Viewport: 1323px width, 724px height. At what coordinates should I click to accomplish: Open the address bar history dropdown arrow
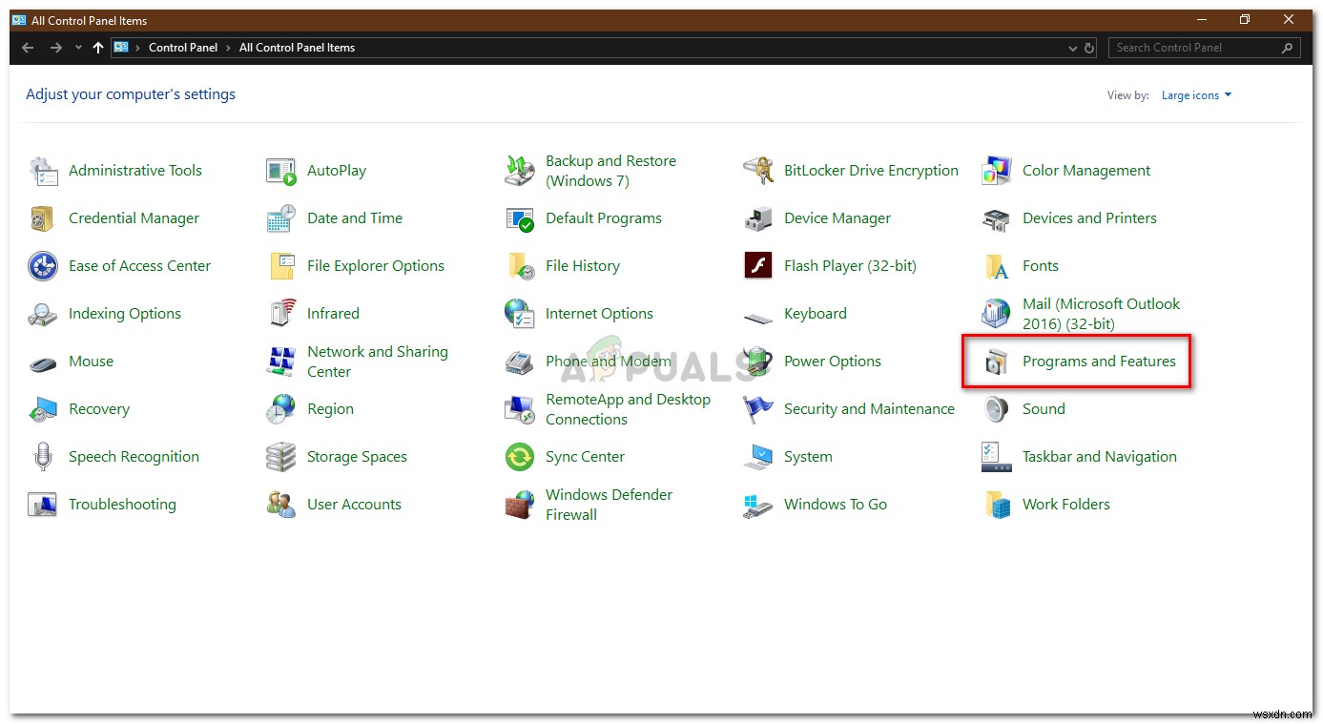[1075, 48]
